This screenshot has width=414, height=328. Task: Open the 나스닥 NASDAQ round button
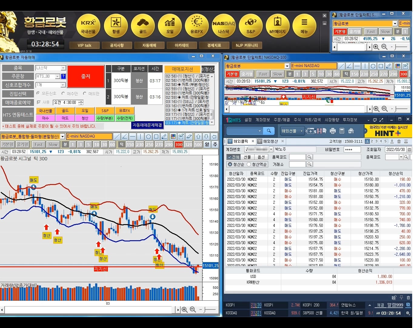224,26
